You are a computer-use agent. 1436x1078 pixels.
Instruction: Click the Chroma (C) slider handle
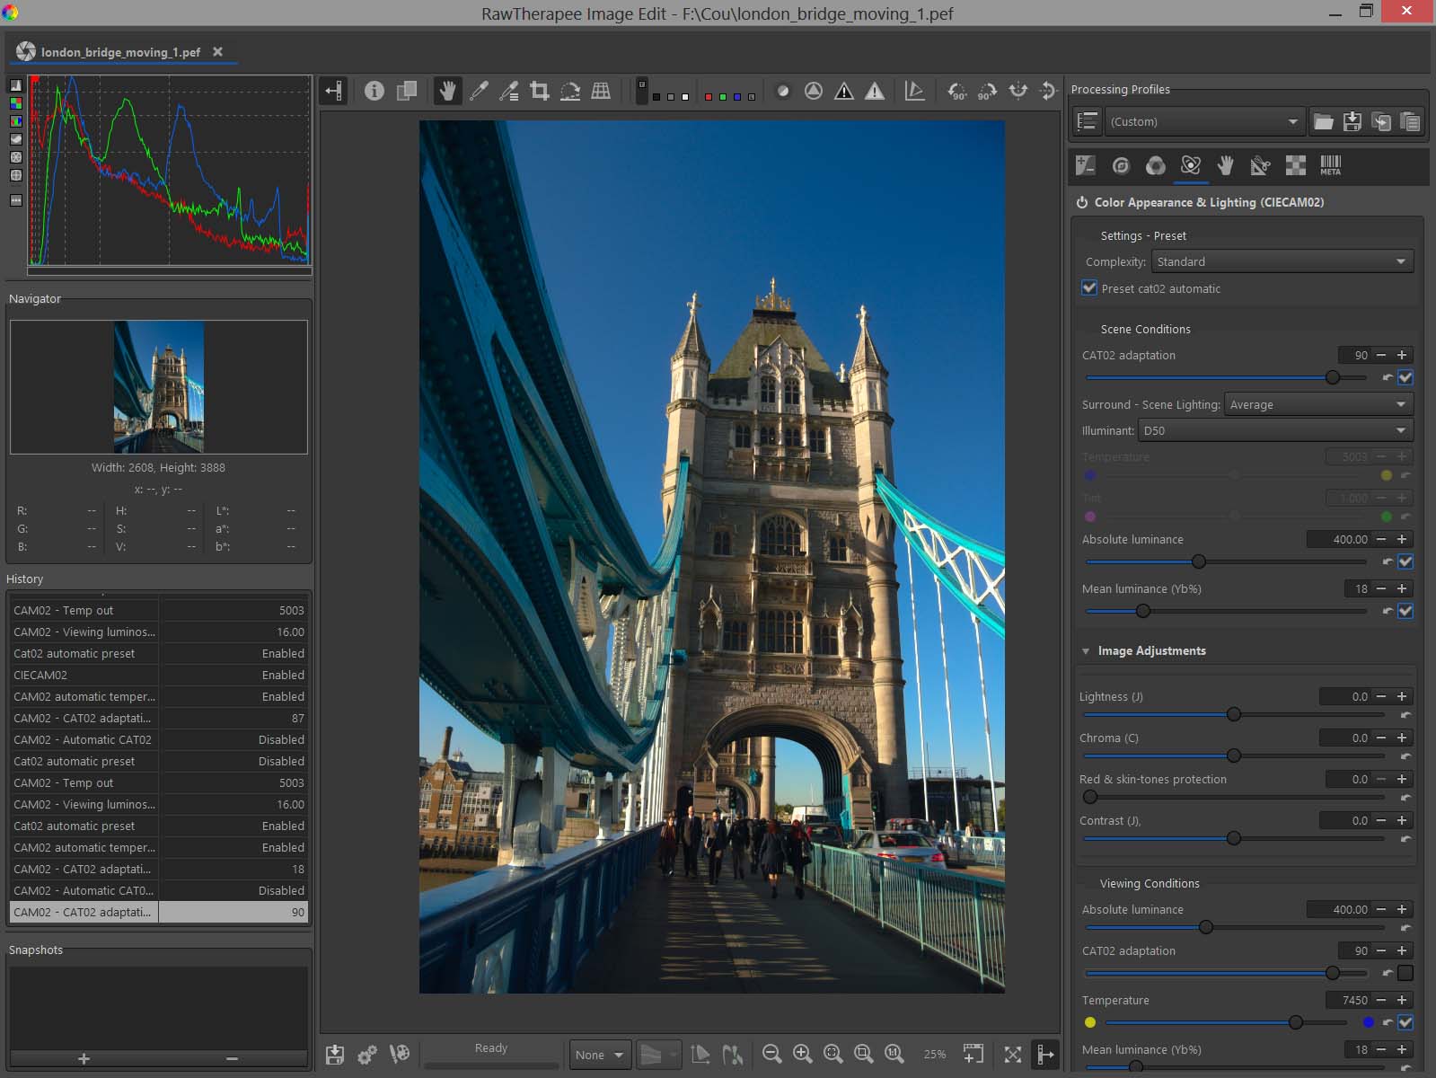tap(1234, 755)
